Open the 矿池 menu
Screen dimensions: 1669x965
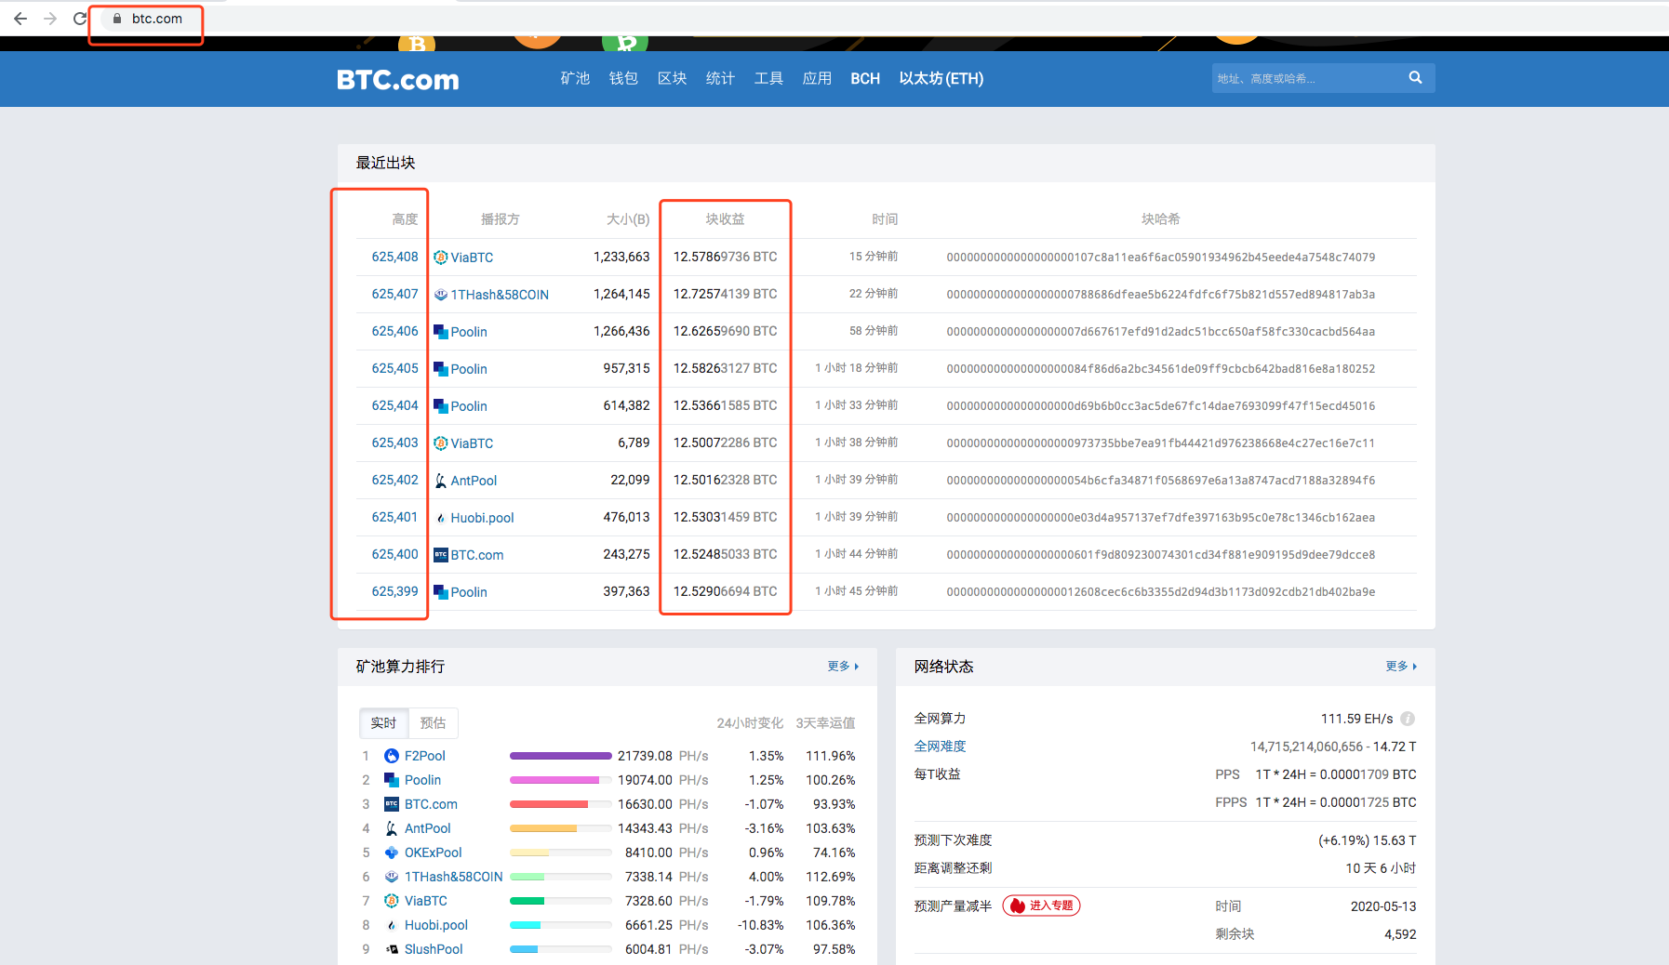[x=575, y=78]
